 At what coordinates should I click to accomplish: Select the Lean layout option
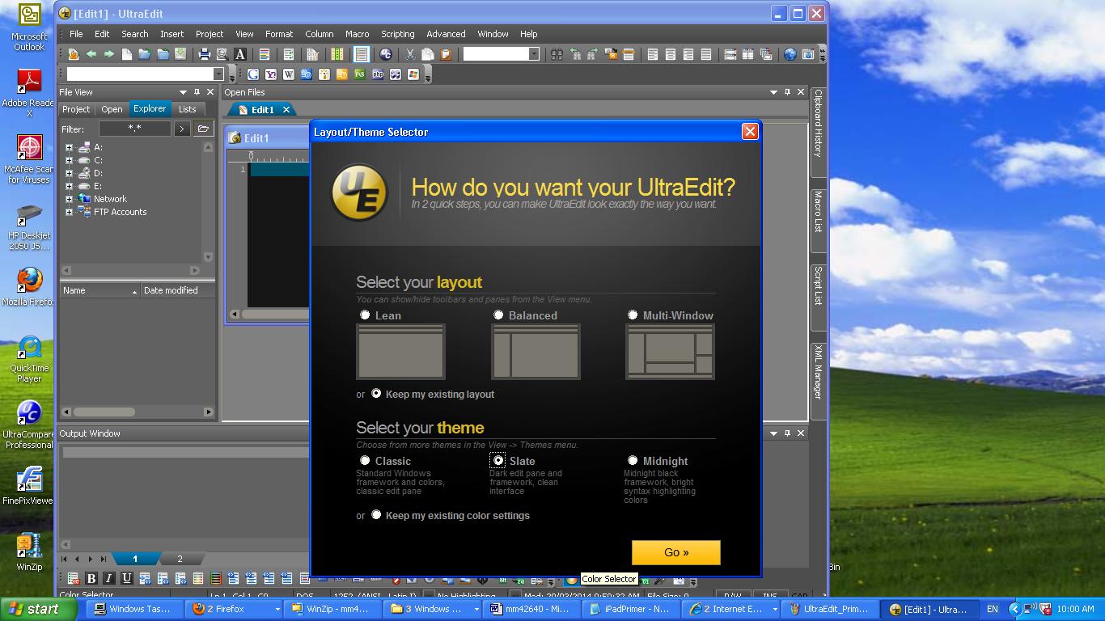[365, 315]
